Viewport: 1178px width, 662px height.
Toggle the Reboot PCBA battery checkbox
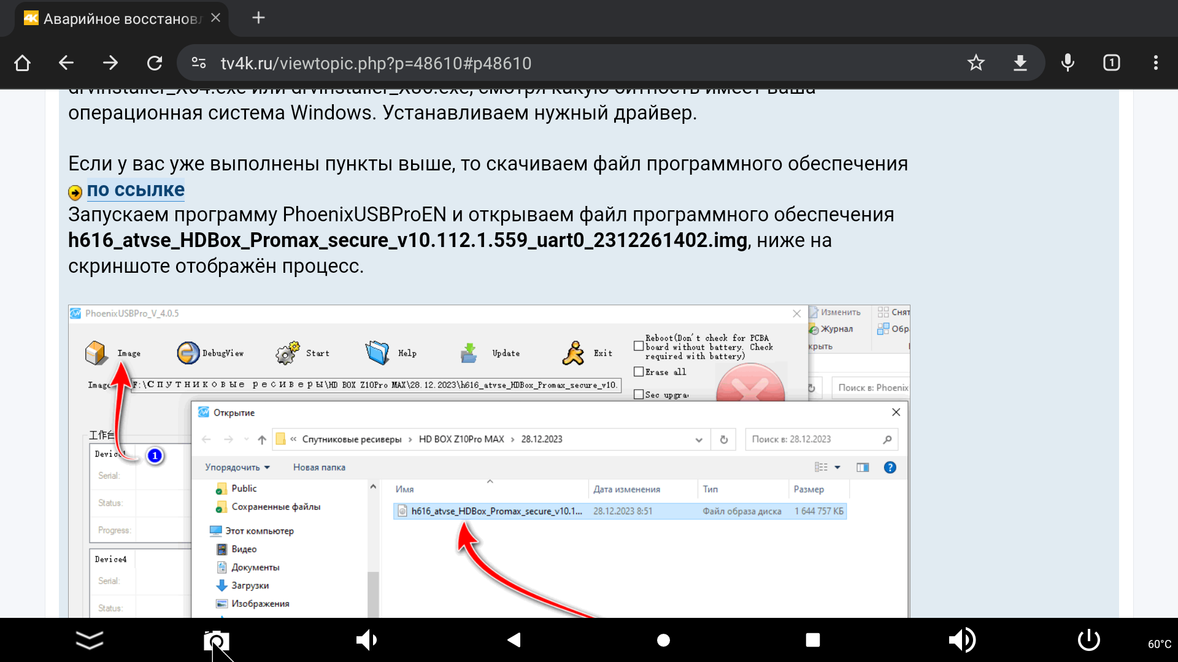639,346
